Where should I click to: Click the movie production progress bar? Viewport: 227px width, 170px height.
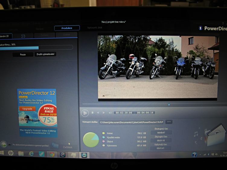[x=36, y=48]
